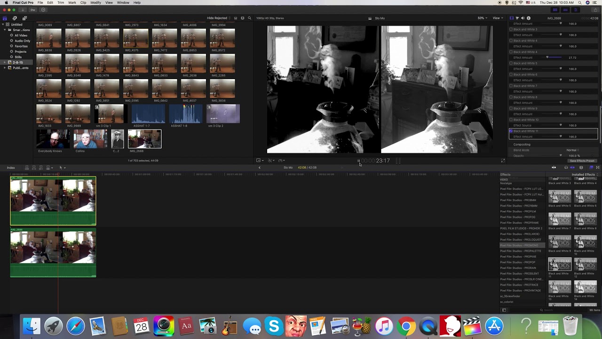Screen dimensions: 602x339
Task: Open the color correction and enhancements menu
Action: point(271,161)
